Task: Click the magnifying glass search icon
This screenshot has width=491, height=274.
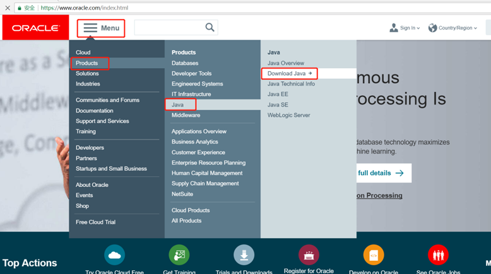Action: (x=210, y=28)
